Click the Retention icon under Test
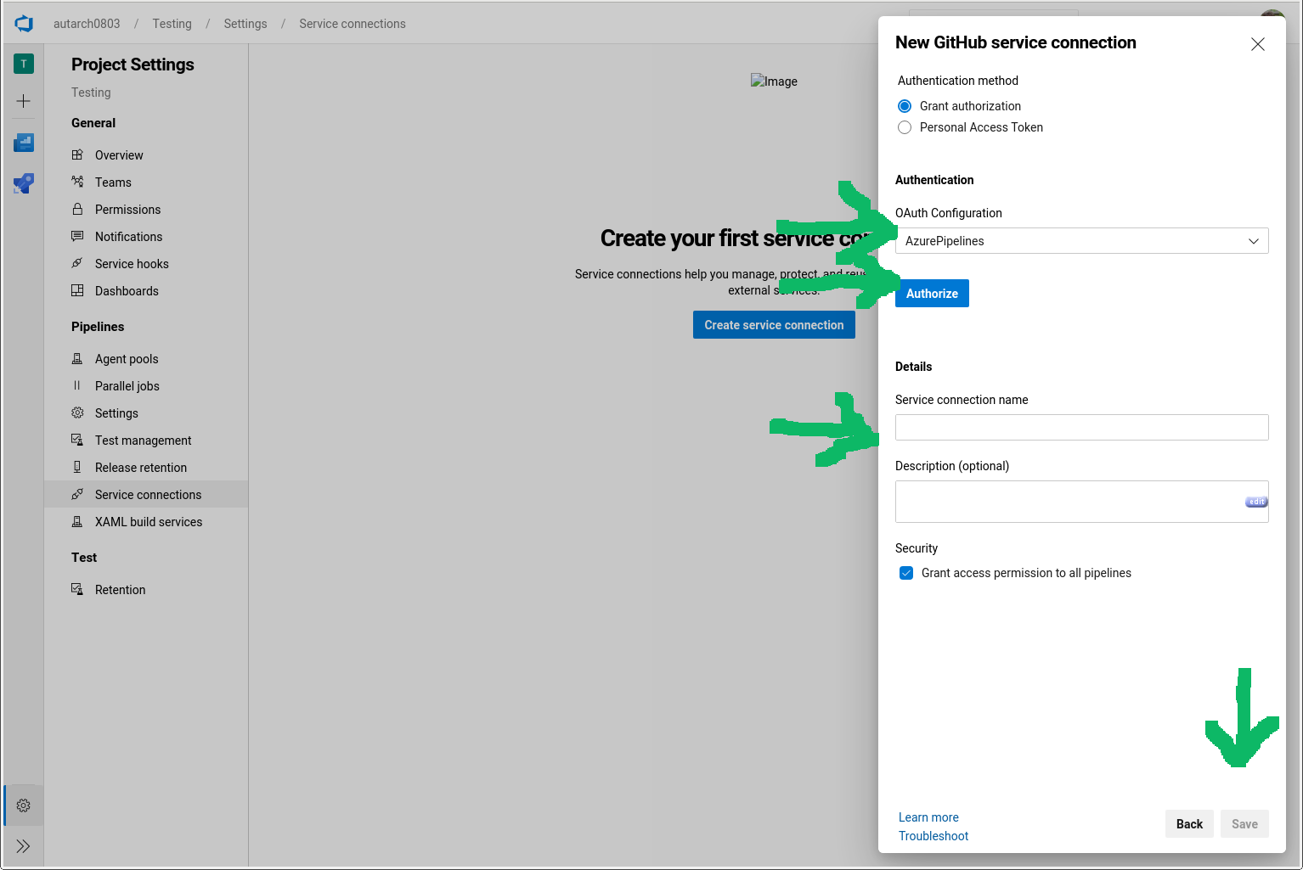Image resolution: width=1303 pixels, height=870 pixels. coord(77,589)
